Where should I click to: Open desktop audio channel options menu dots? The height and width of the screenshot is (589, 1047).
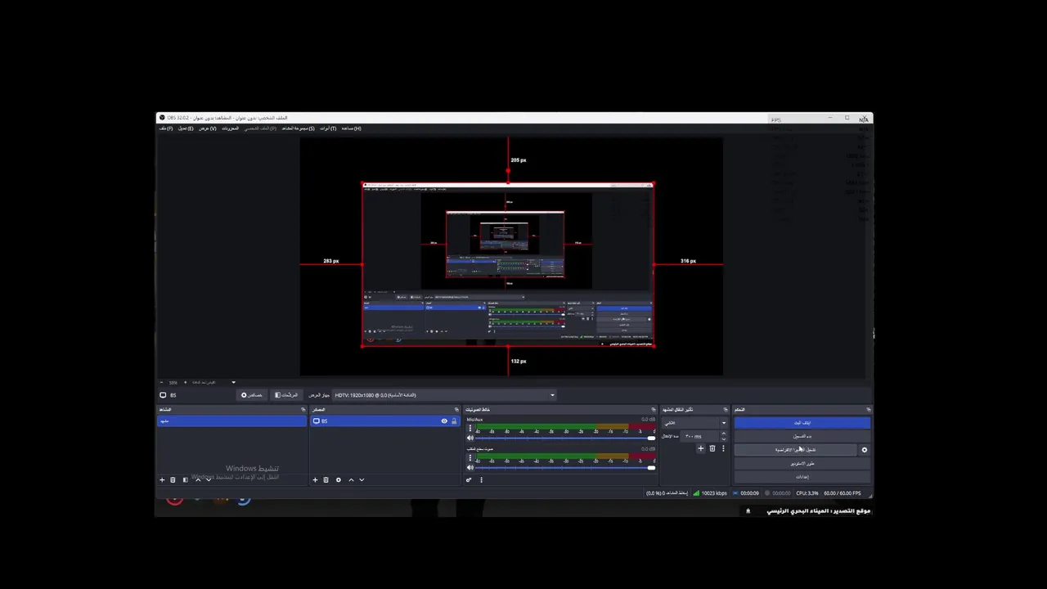pos(470,457)
